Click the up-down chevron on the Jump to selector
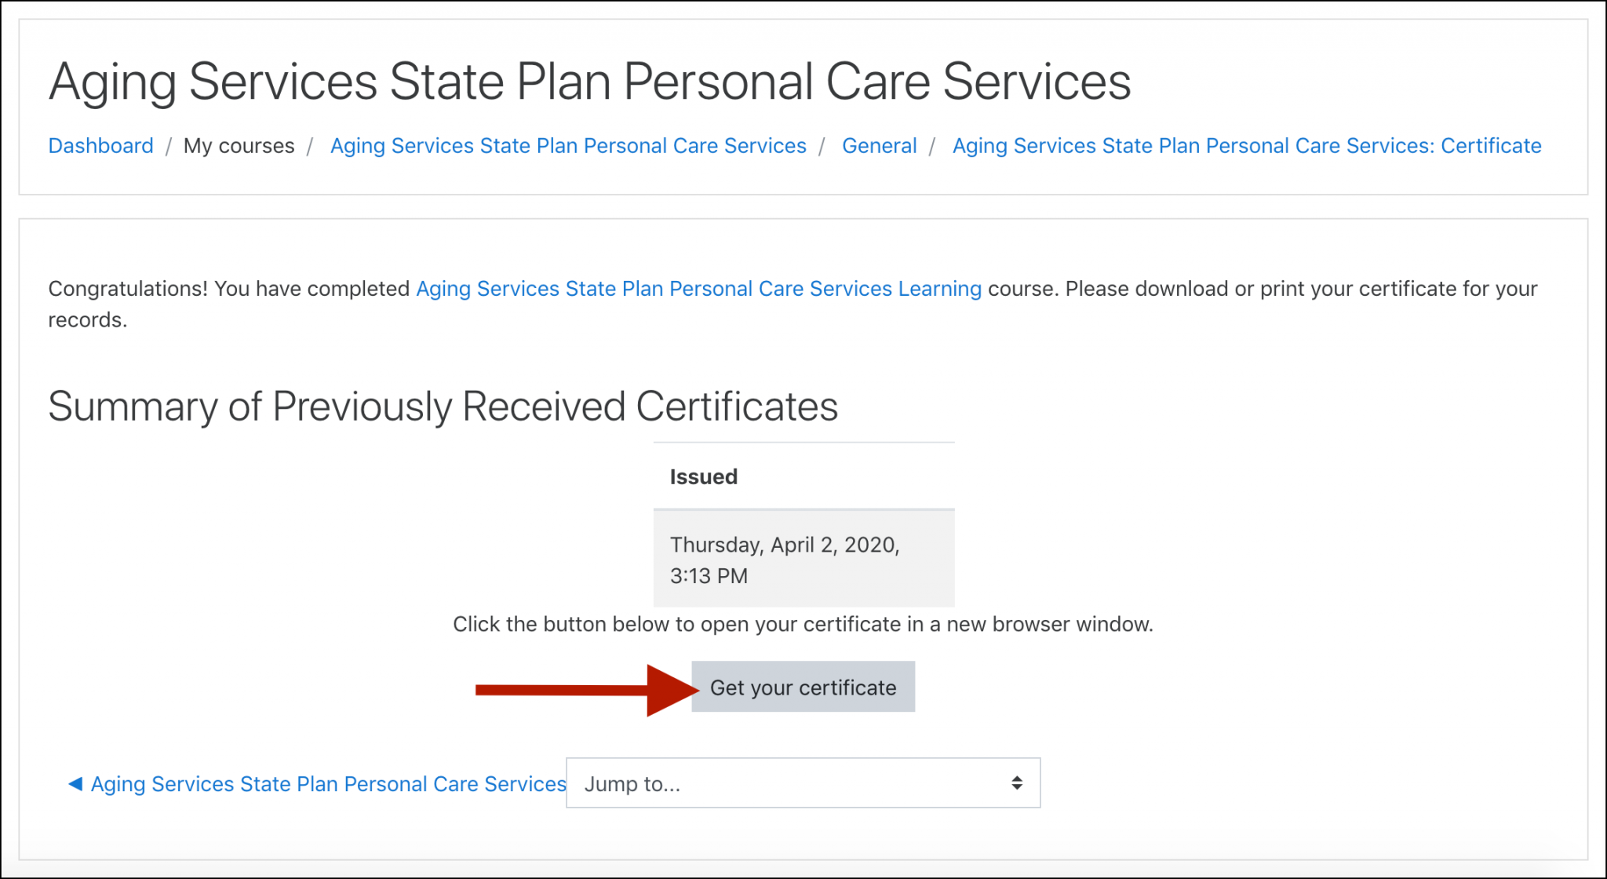Image resolution: width=1607 pixels, height=879 pixels. 1016,782
